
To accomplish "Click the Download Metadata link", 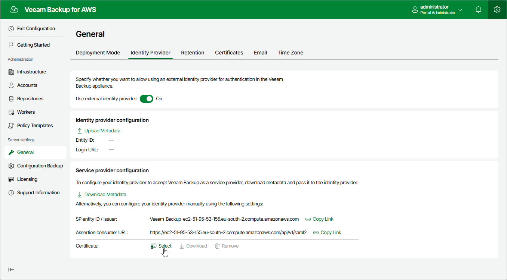I will (105, 195).
